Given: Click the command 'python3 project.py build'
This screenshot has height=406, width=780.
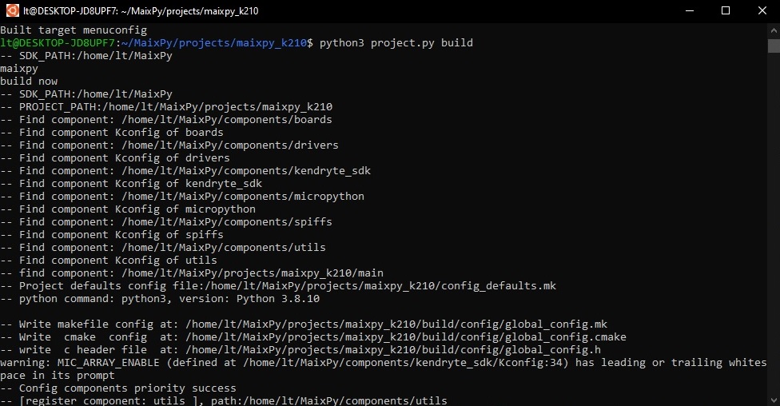Looking at the screenshot, I should 396,43.
